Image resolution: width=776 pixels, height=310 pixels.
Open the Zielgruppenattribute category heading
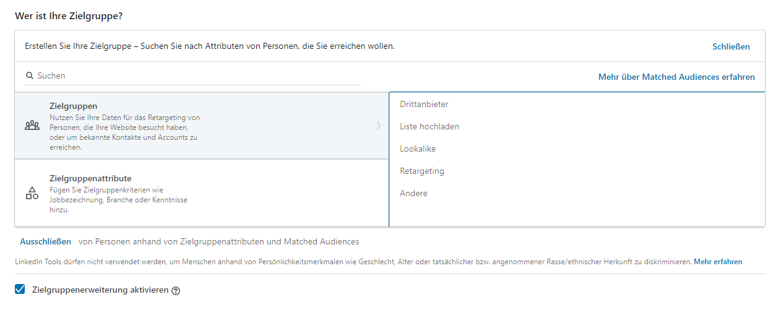(90, 178)
